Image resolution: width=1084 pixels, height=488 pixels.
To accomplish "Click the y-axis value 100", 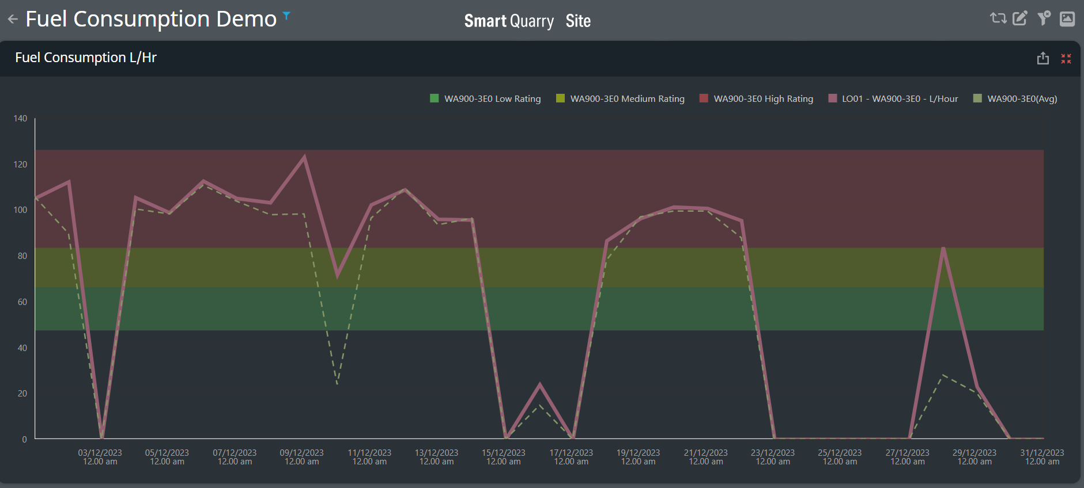I will pos(20,210).
